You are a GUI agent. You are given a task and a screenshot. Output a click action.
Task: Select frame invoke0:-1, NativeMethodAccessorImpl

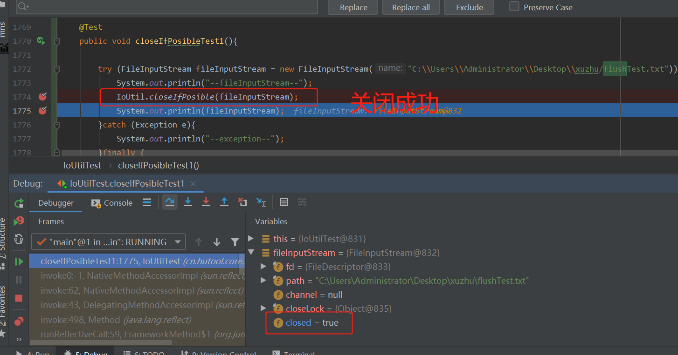click(x=137, y=275)
